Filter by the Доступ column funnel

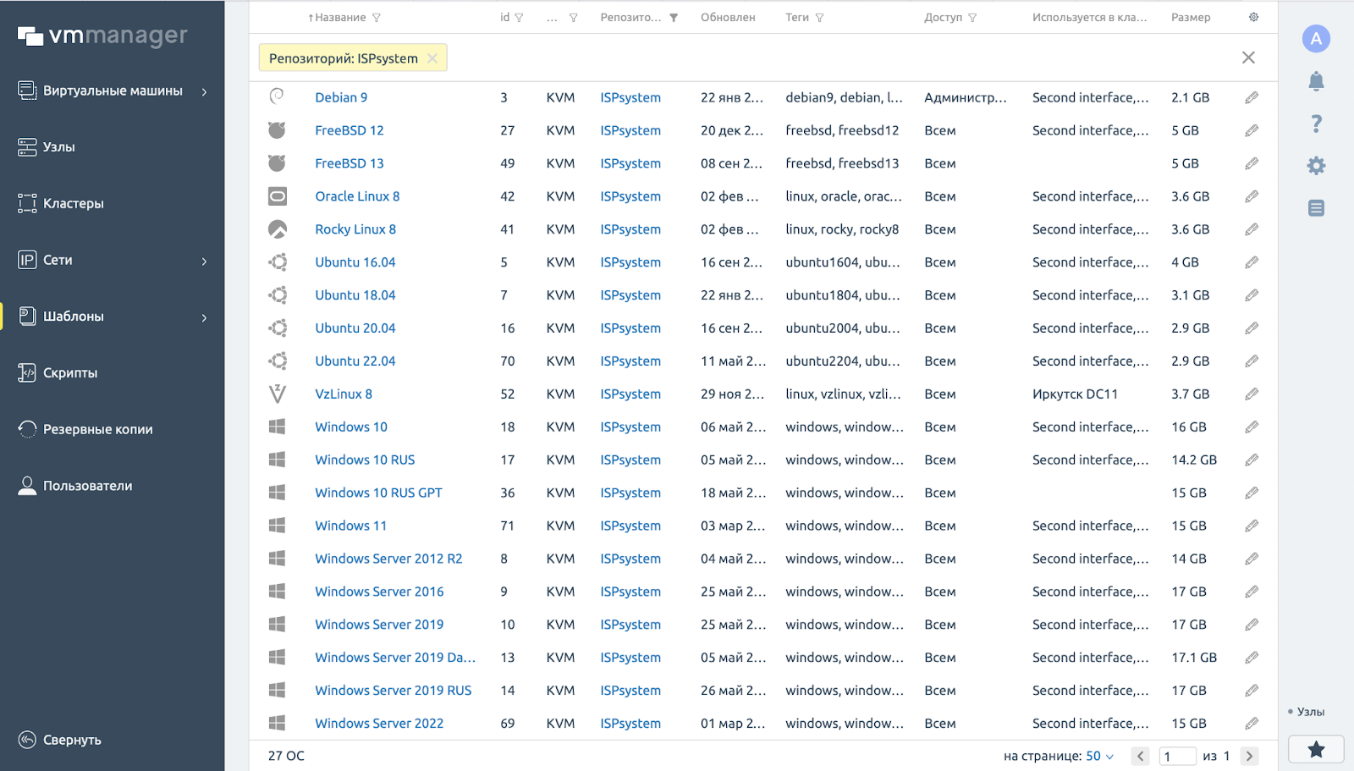pyautogui.click(x=972, y=18)
